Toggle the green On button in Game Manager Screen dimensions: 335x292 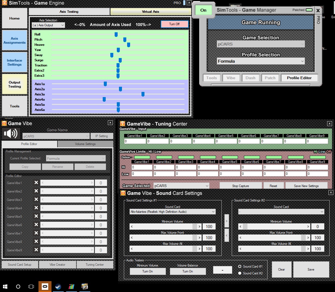coord(203,10)
